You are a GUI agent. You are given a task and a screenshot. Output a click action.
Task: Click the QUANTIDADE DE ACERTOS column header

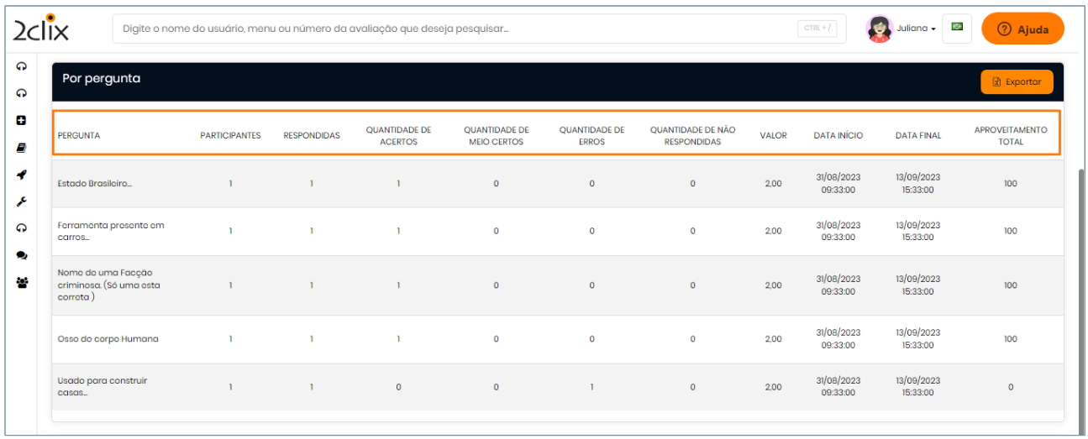pos(398,136)
